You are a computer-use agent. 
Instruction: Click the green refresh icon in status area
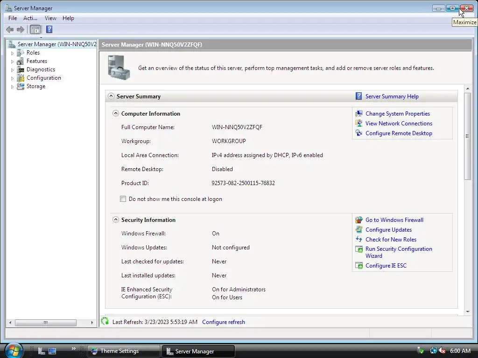tap(105, 321)
